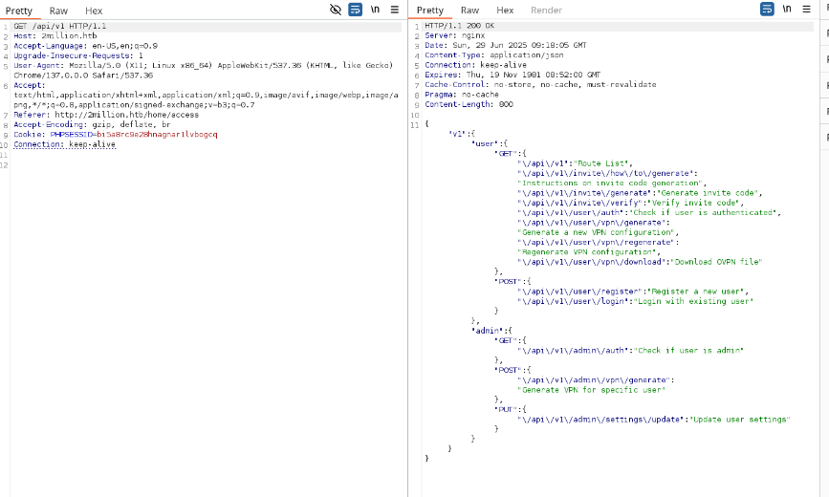Click the 'Content-Length: 800' header
The height and width of the screenshot is (497, 829).
tap(469, 105)
